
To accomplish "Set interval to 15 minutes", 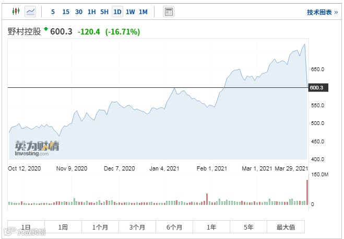I will (66, 12).
